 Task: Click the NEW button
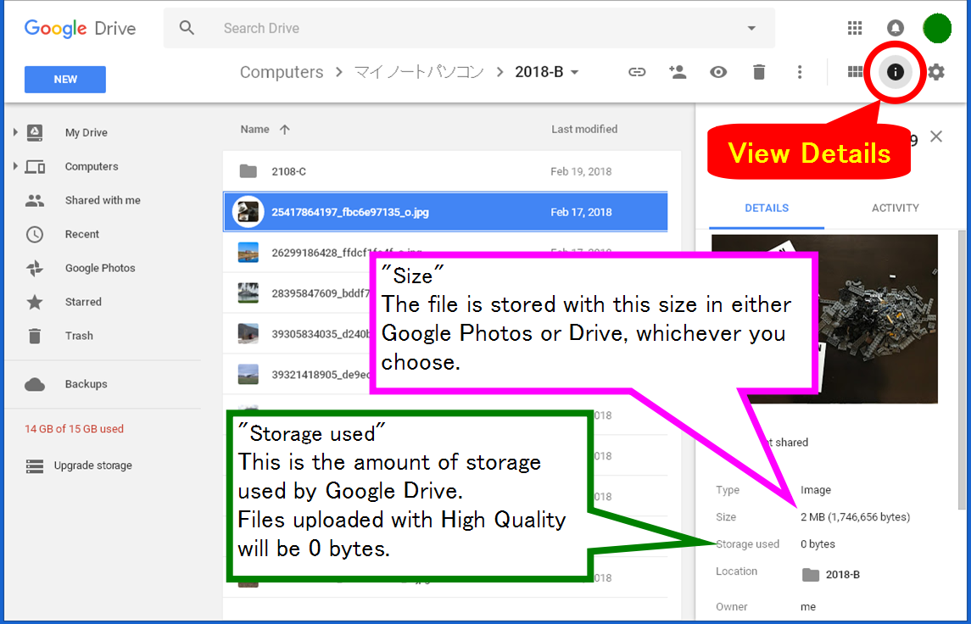click(65, 79)
